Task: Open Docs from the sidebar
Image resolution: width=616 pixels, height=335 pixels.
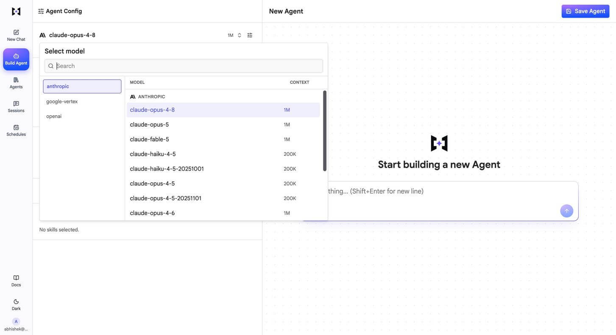Action: coord(16,281)
